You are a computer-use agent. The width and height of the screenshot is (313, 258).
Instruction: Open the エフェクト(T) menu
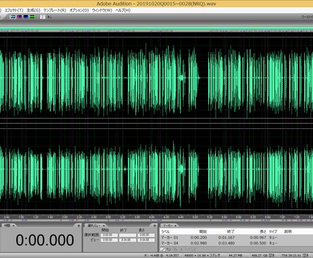(14, 10)
